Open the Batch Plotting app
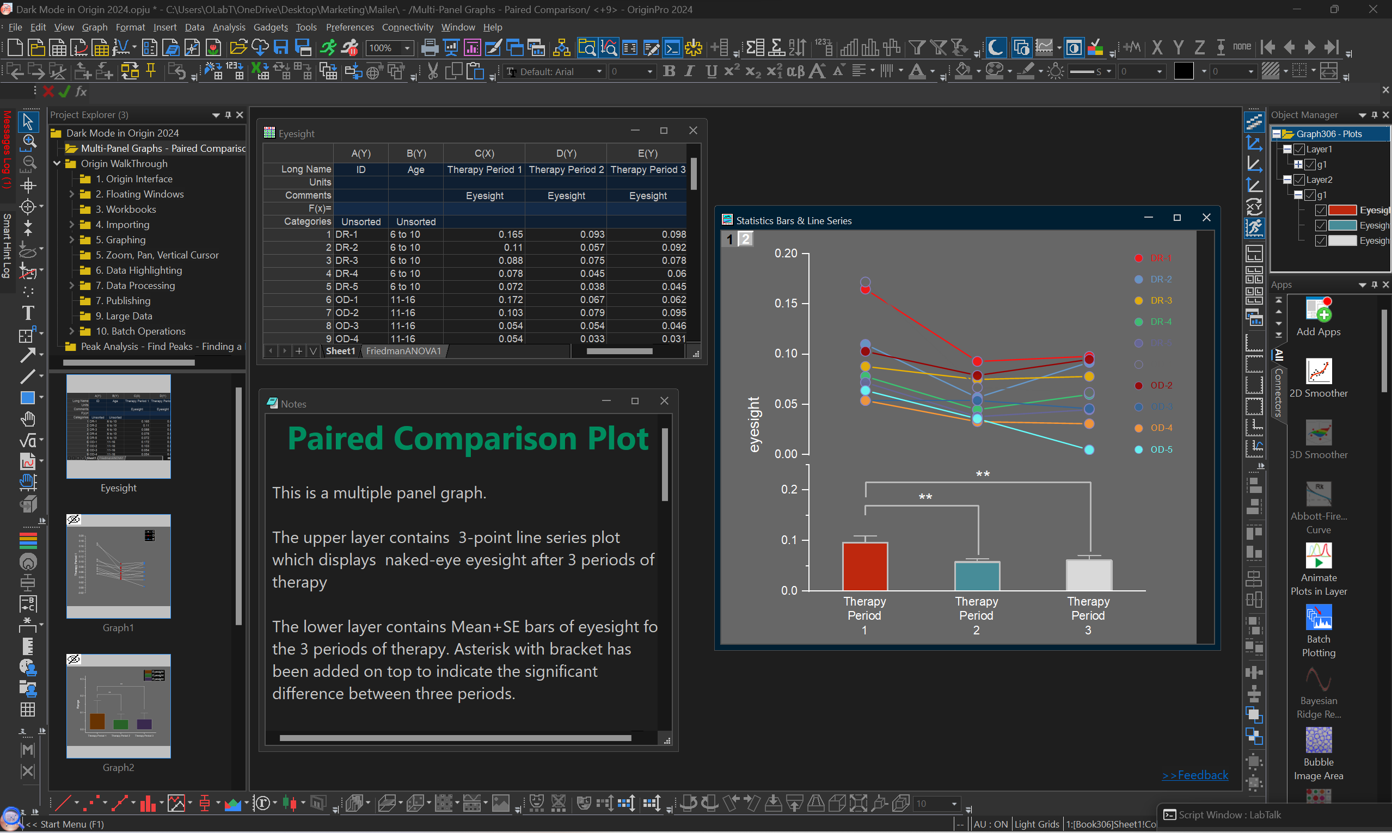1392x833 pixels. pos(1318,618)
